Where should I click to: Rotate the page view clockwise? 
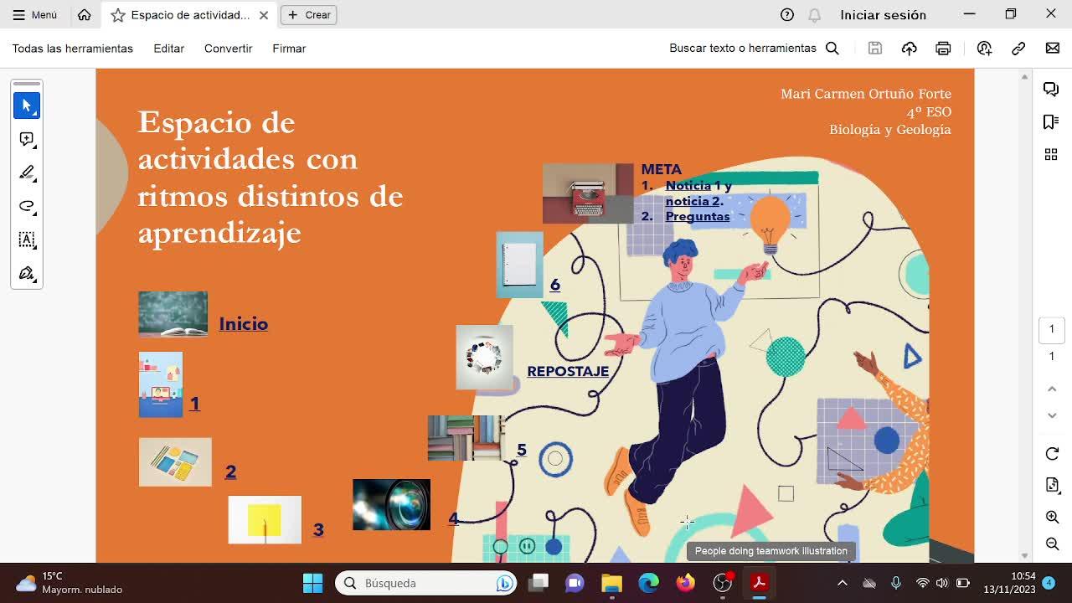pyautogui.click(x=1052, y=454)
